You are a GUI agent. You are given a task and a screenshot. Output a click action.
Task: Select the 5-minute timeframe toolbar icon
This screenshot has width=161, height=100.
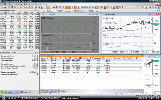tap(84, 7)
